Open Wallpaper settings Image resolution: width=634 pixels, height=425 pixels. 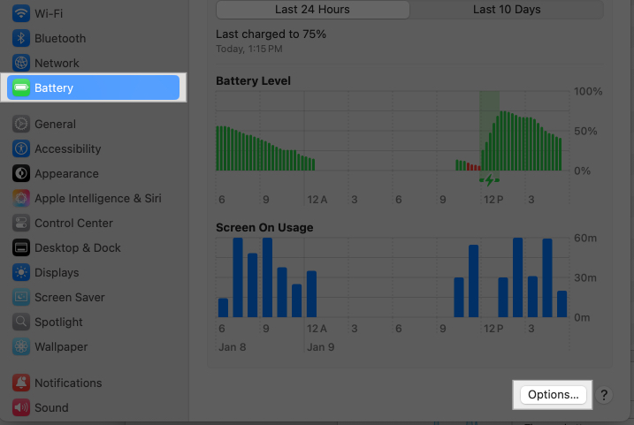coord(94,346)
